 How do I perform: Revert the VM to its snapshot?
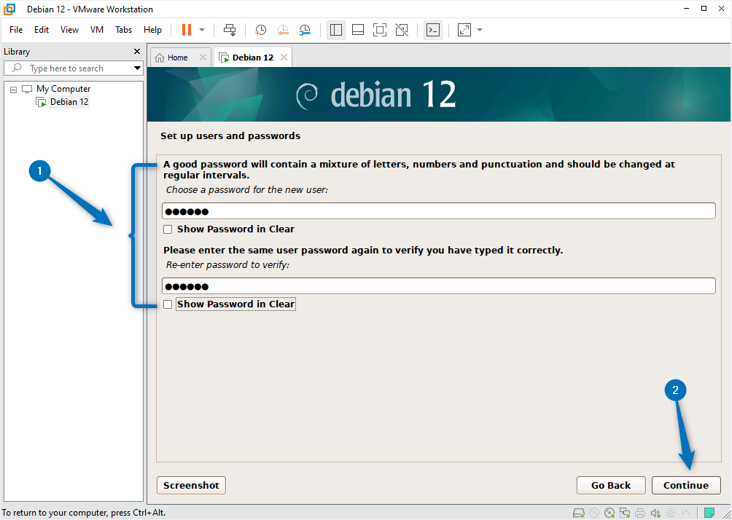coord(283,30)
